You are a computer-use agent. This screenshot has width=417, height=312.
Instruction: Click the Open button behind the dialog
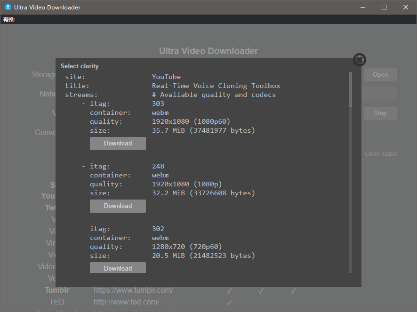click(380, 75)
